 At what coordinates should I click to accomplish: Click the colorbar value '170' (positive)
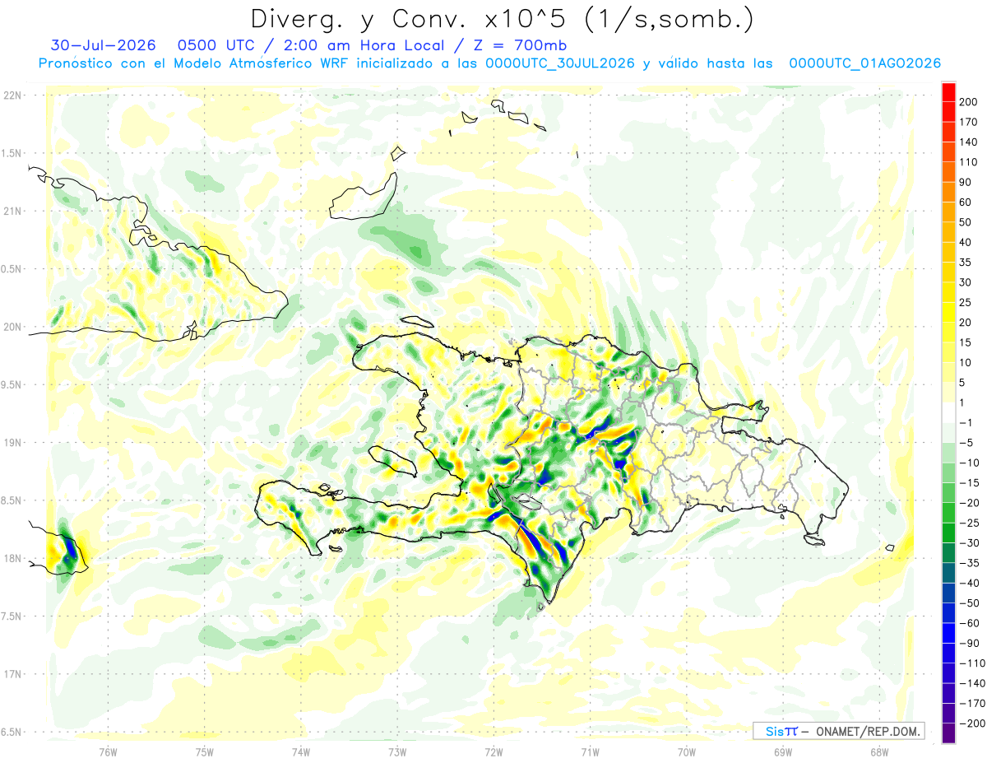coord(968,122)
